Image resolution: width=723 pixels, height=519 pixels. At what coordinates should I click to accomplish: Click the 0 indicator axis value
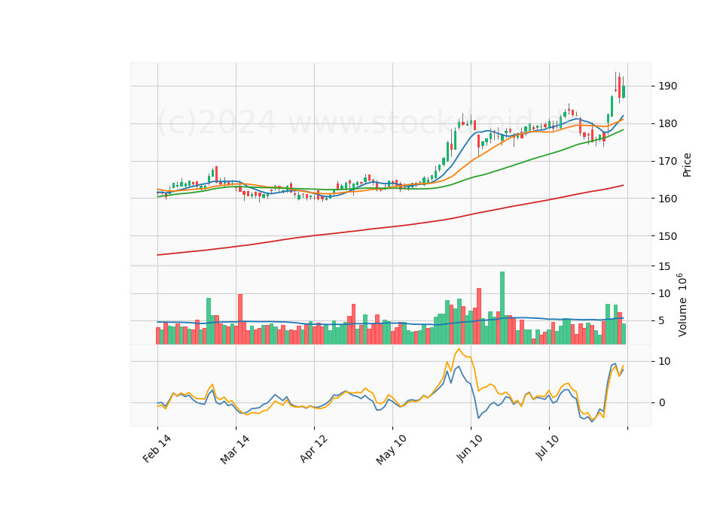click(x=662, y=402)
